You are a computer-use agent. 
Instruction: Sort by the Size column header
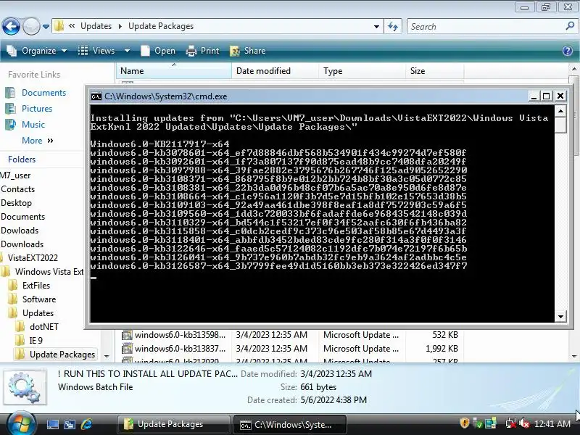click(434, 70)
